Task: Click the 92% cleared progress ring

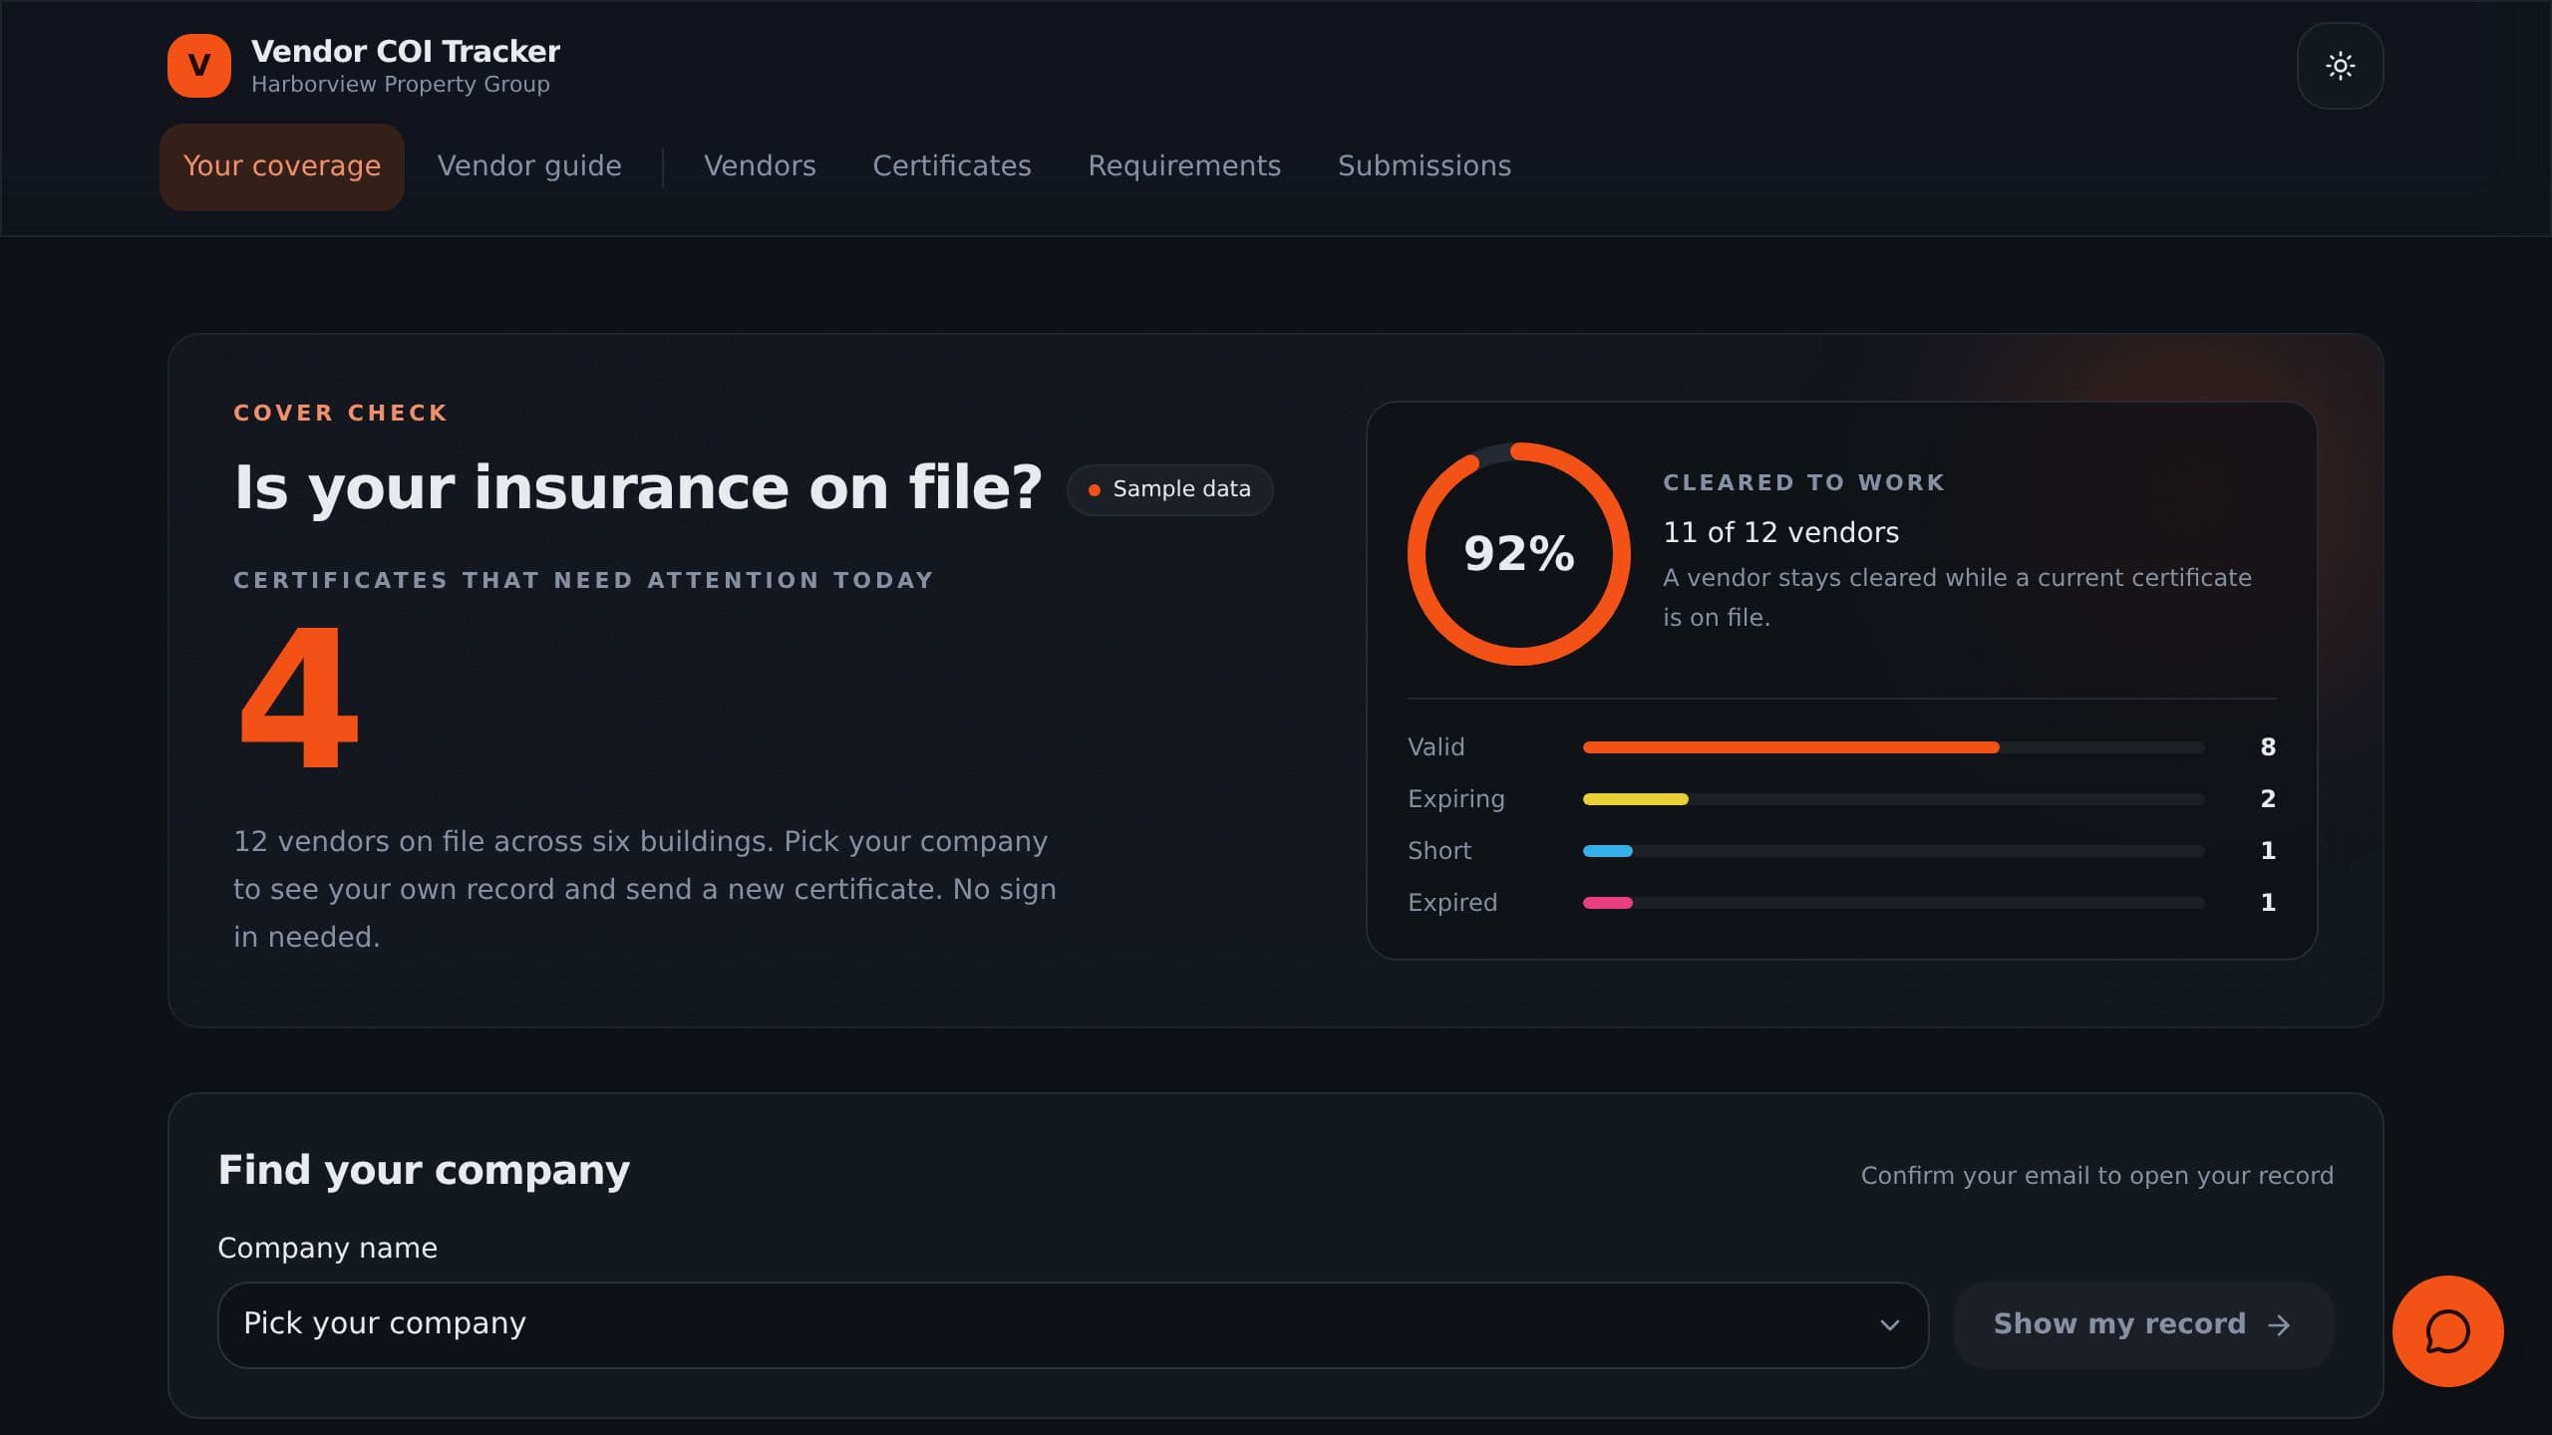Action: 1518,553
